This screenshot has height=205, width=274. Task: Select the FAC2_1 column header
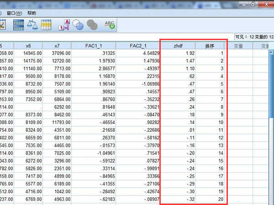pos(137,46)
